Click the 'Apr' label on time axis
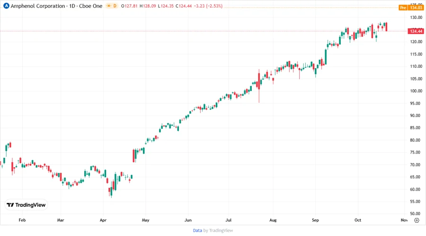 pyautogui.click(x=103, y=220)
